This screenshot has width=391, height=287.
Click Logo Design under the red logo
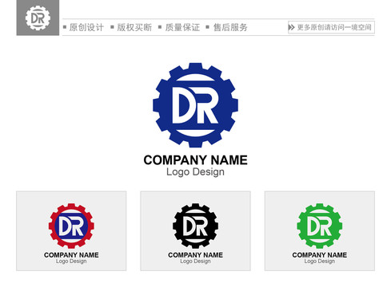coord(71,261)
